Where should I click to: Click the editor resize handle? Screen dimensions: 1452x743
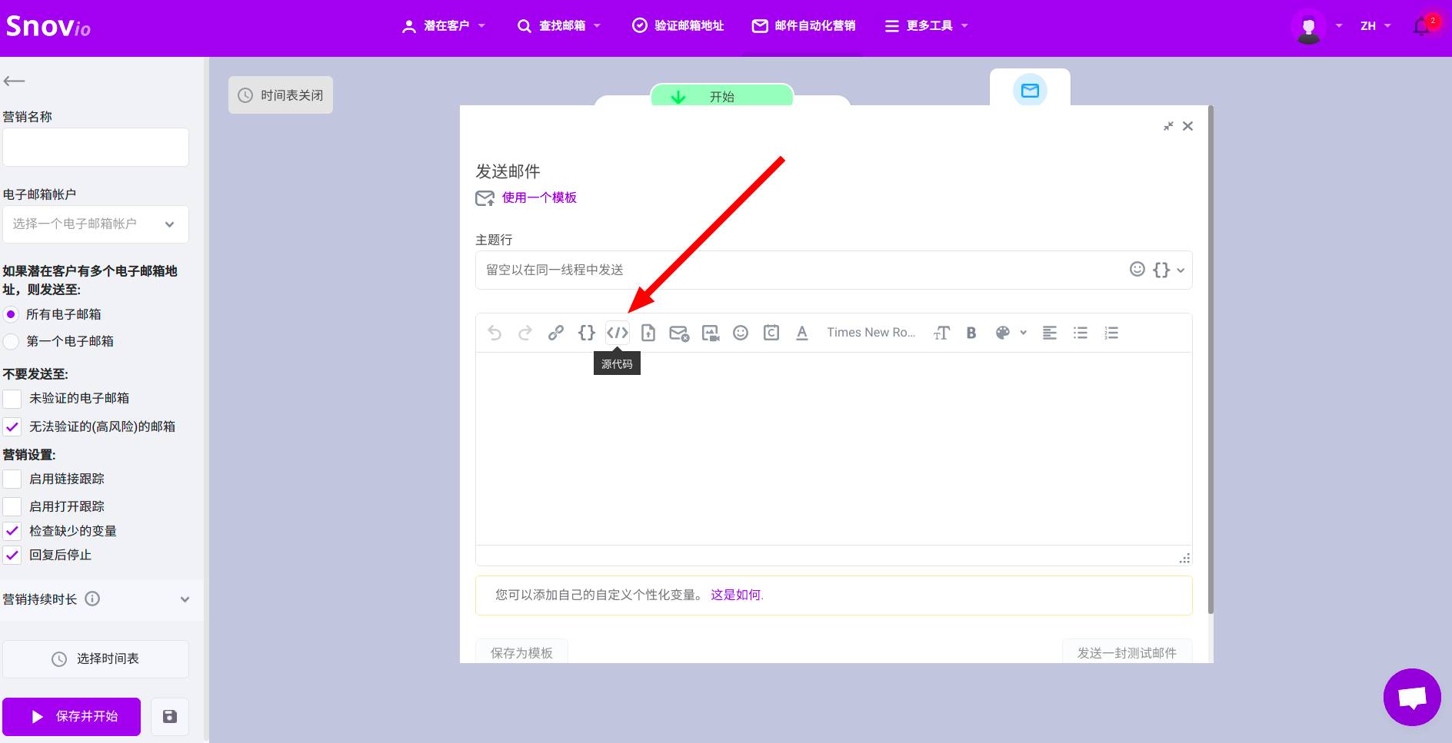click(1185, 559)
